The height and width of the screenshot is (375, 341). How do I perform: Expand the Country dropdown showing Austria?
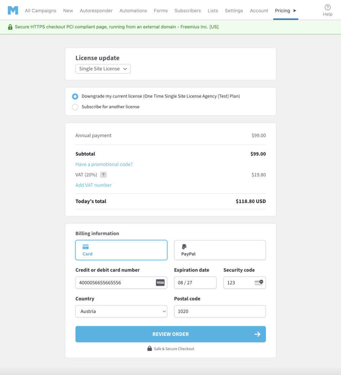pos(121,311)
